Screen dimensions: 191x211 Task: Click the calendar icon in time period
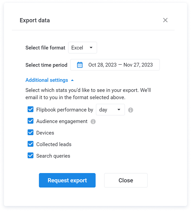tap(80, 65)
